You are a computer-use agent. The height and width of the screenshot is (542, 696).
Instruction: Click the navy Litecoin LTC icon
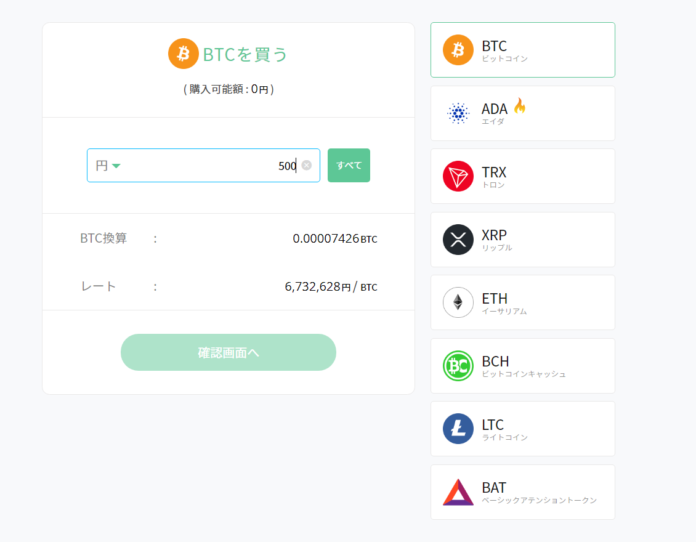(x=458, y=429)
